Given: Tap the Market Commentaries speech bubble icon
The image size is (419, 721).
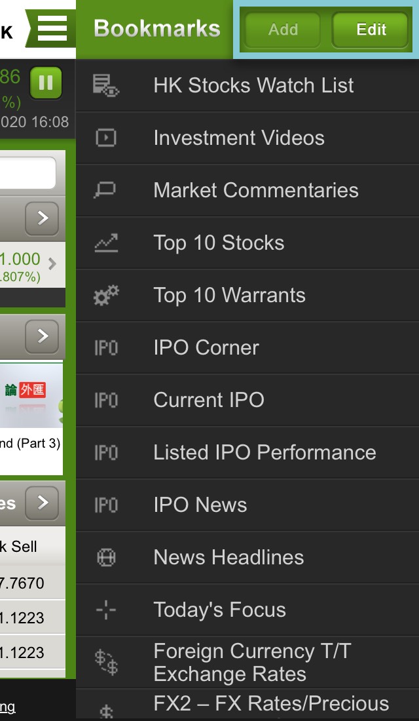Looking at the screenshot, I should coord(105,190).
